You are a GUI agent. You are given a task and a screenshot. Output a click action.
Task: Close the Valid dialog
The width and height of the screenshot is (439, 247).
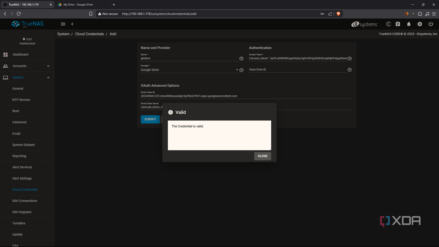[x=263, y=156]
